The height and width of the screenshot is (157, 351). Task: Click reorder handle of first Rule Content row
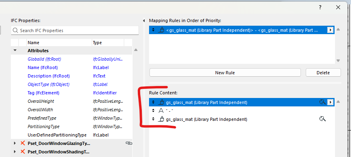tap(153, 102)
